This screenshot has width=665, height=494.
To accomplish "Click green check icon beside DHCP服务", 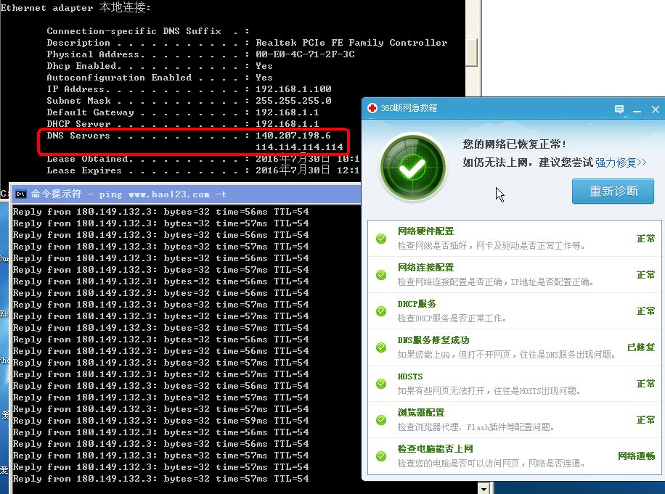I will tap(381, 311).
